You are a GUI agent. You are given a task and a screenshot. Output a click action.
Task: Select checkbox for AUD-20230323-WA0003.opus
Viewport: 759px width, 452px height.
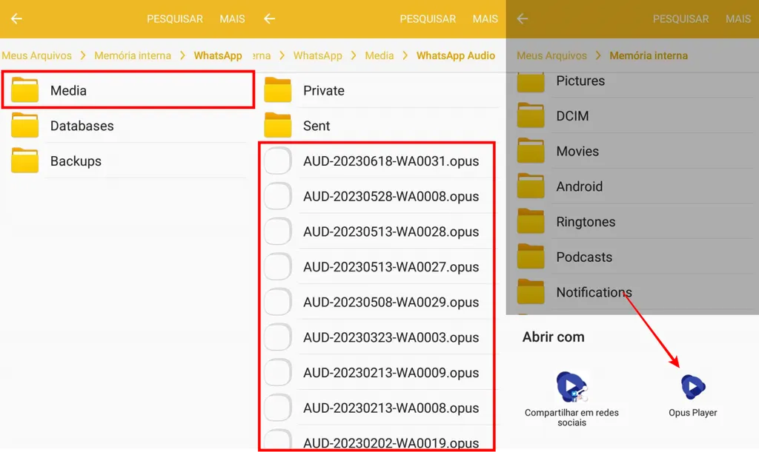(x=278, y=337)
